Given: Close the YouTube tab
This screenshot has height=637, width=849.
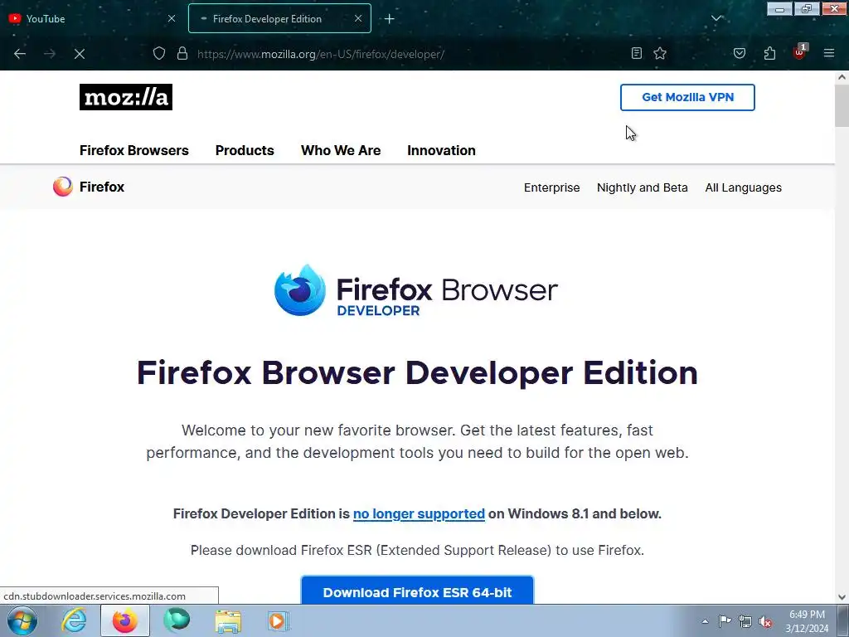Looking at the screenshot, I should tap(172, 18).
